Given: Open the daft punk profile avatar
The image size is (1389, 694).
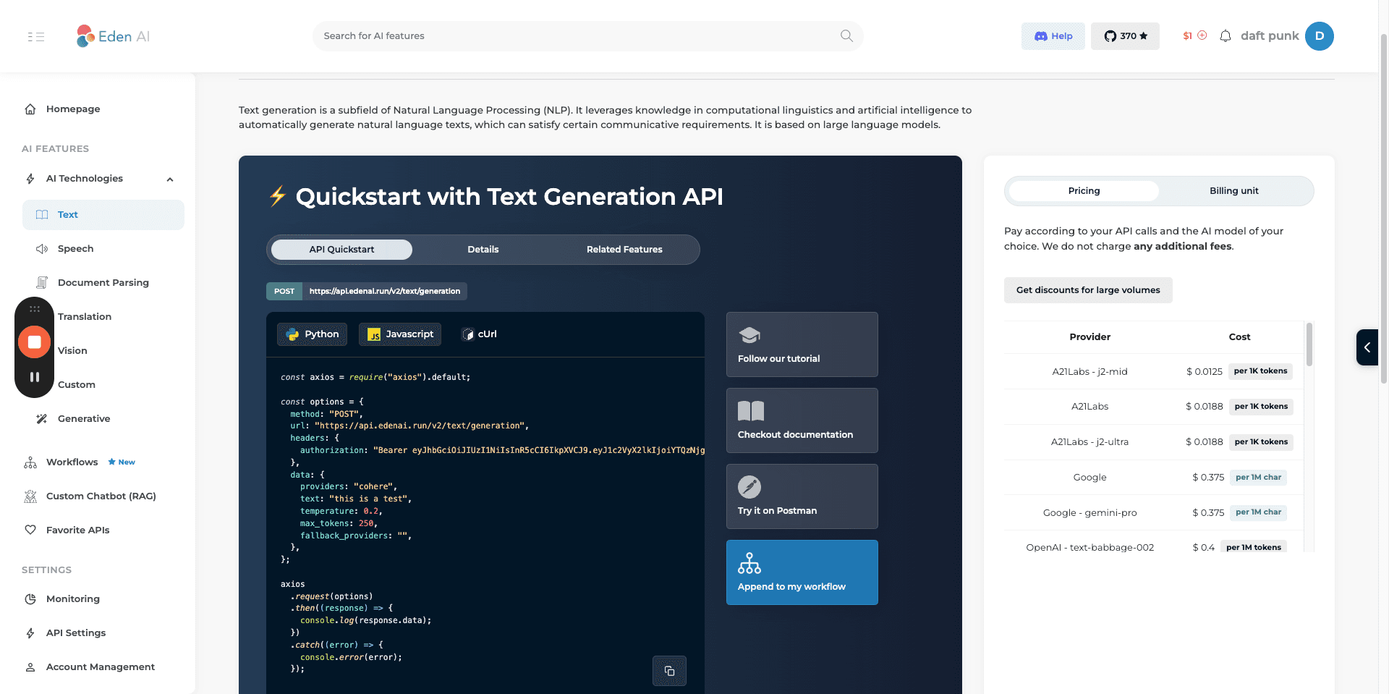Looking at the screenshot, I should pyautogui.click(x=1320, y=36).
